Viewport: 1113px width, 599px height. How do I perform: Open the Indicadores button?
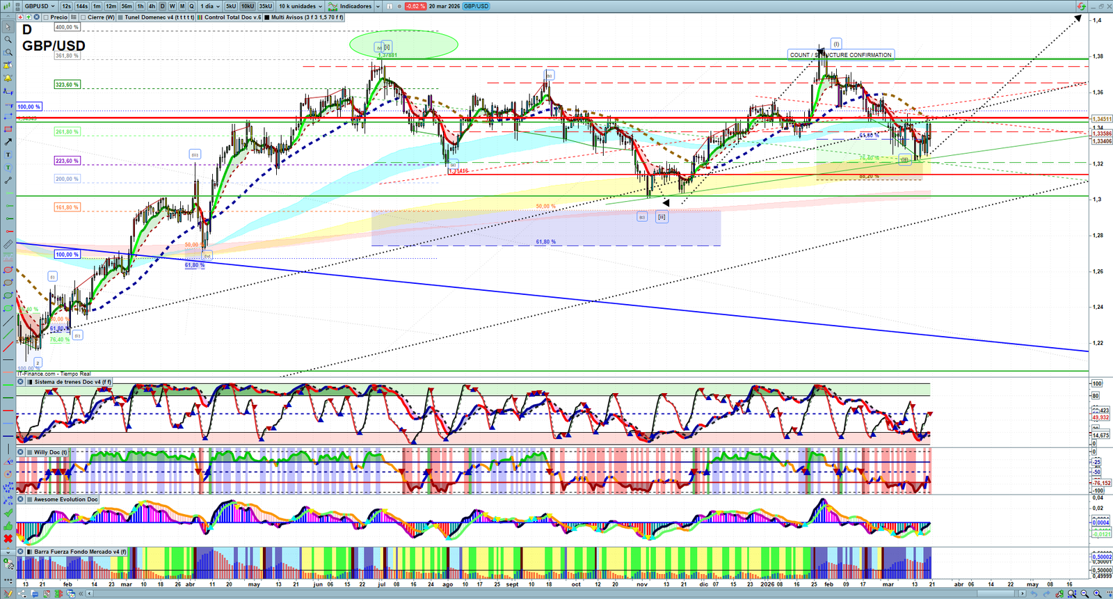[355, 6]
